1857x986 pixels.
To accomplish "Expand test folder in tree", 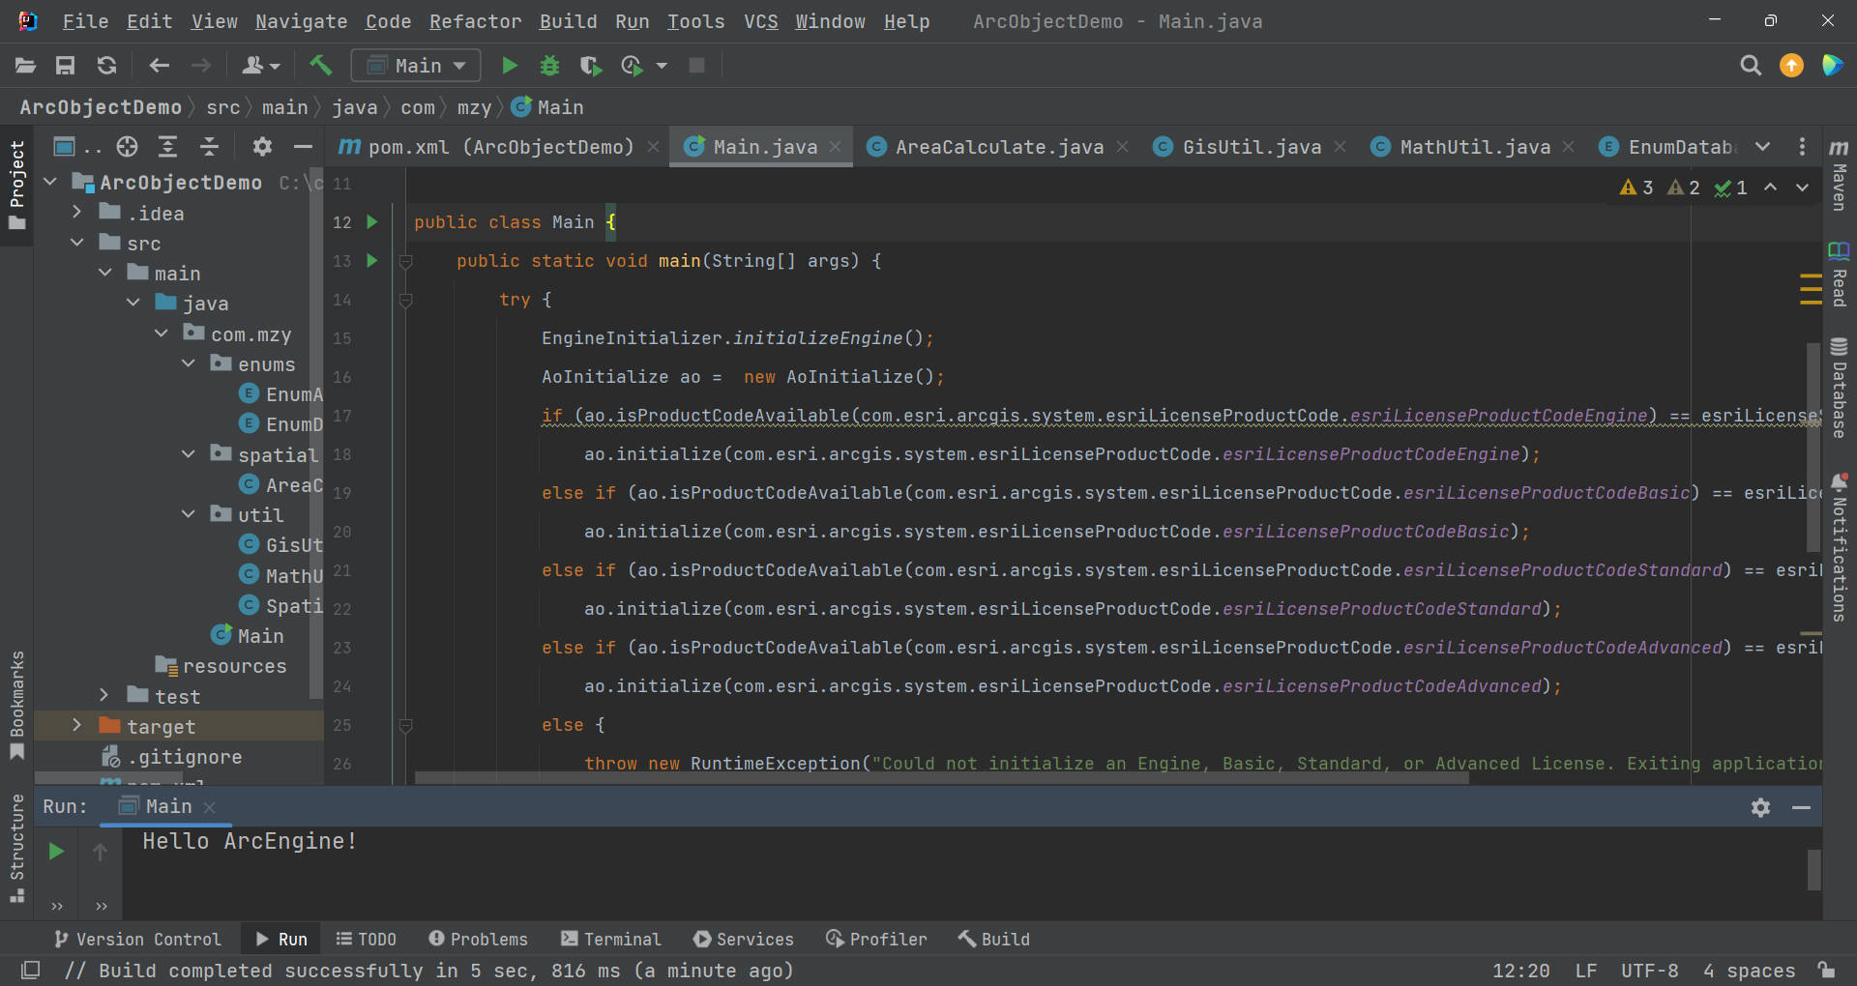I will 104,696.
